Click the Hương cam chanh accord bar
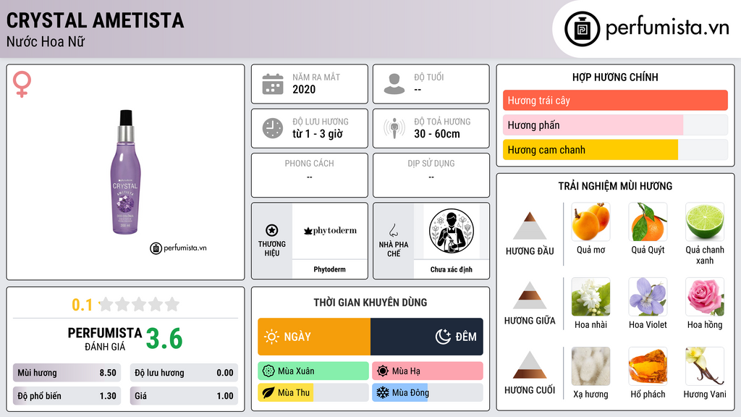741x417 pixels. point(615,149)
